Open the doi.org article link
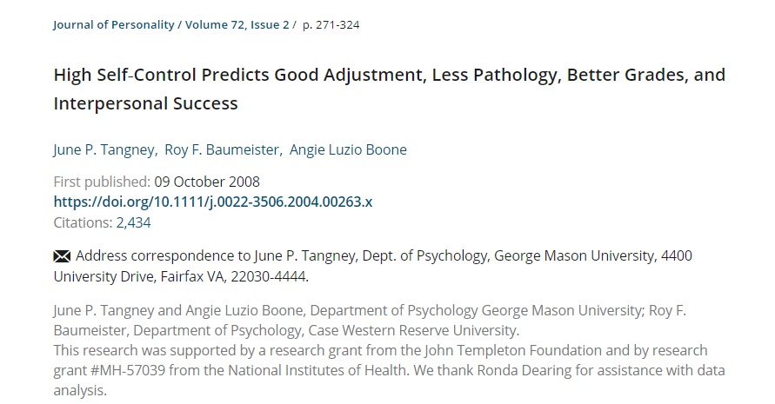775x404 pixels. 213,202
